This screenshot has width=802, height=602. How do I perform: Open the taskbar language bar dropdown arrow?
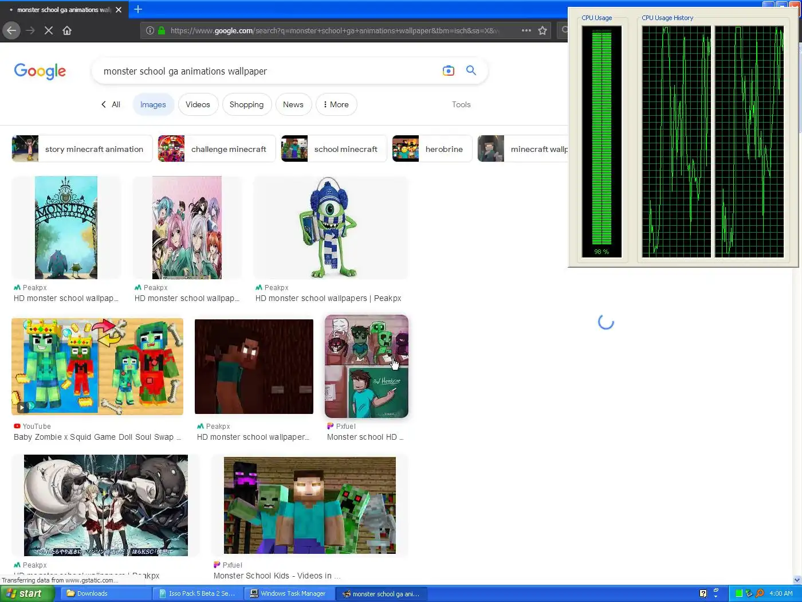(716, 597)
